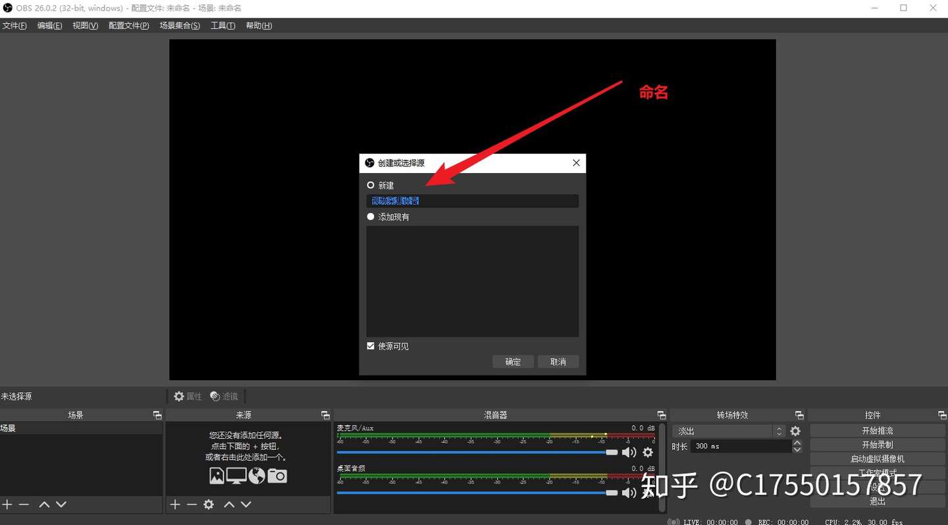Open the 文件 menu
The image size is (948, 525).
[14, 26]
